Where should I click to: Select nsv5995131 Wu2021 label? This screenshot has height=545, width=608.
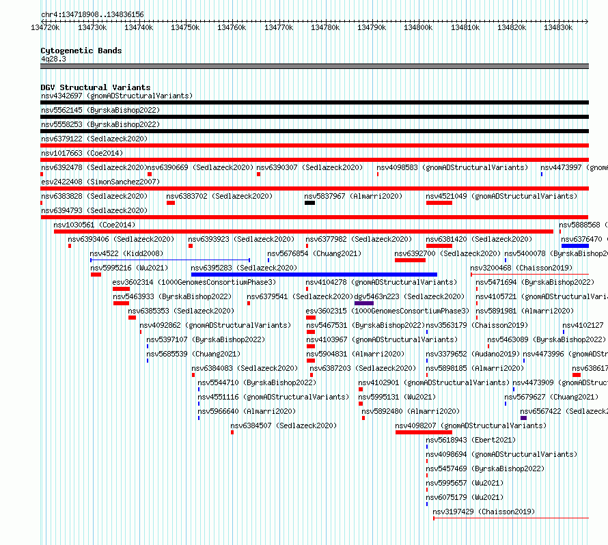pyautogui.click(x=397, y=397)
